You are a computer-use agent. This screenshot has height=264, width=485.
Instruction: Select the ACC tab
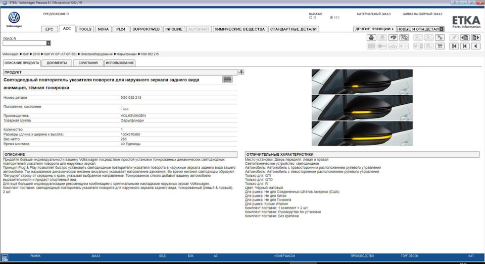(67, 28)
